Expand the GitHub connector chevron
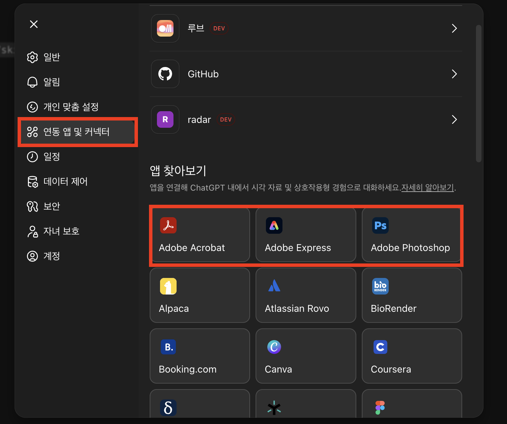 click(454, 74)
